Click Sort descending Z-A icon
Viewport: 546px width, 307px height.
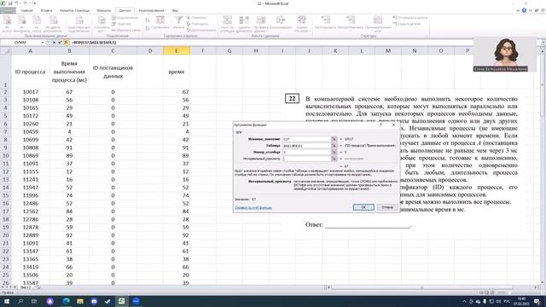[148, 28]
